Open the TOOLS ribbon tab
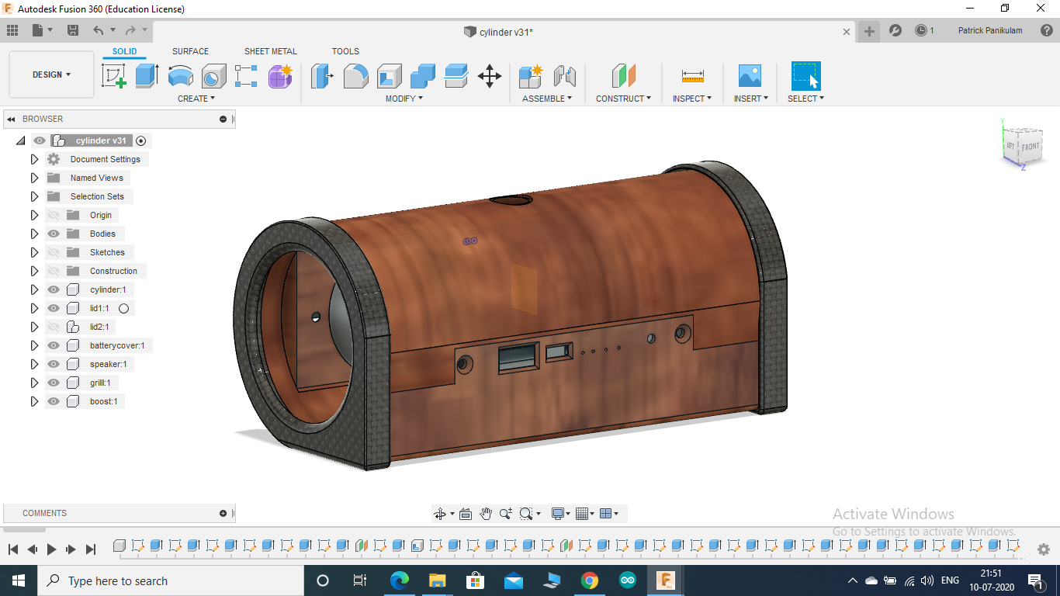Image resolution: width=1060 pixels, height=596 pixels. tap(345, 51)
